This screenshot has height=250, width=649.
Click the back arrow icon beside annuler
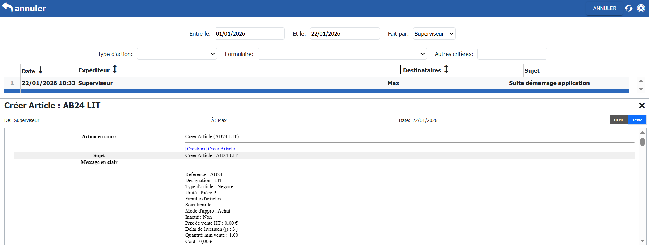pos(7,7)
